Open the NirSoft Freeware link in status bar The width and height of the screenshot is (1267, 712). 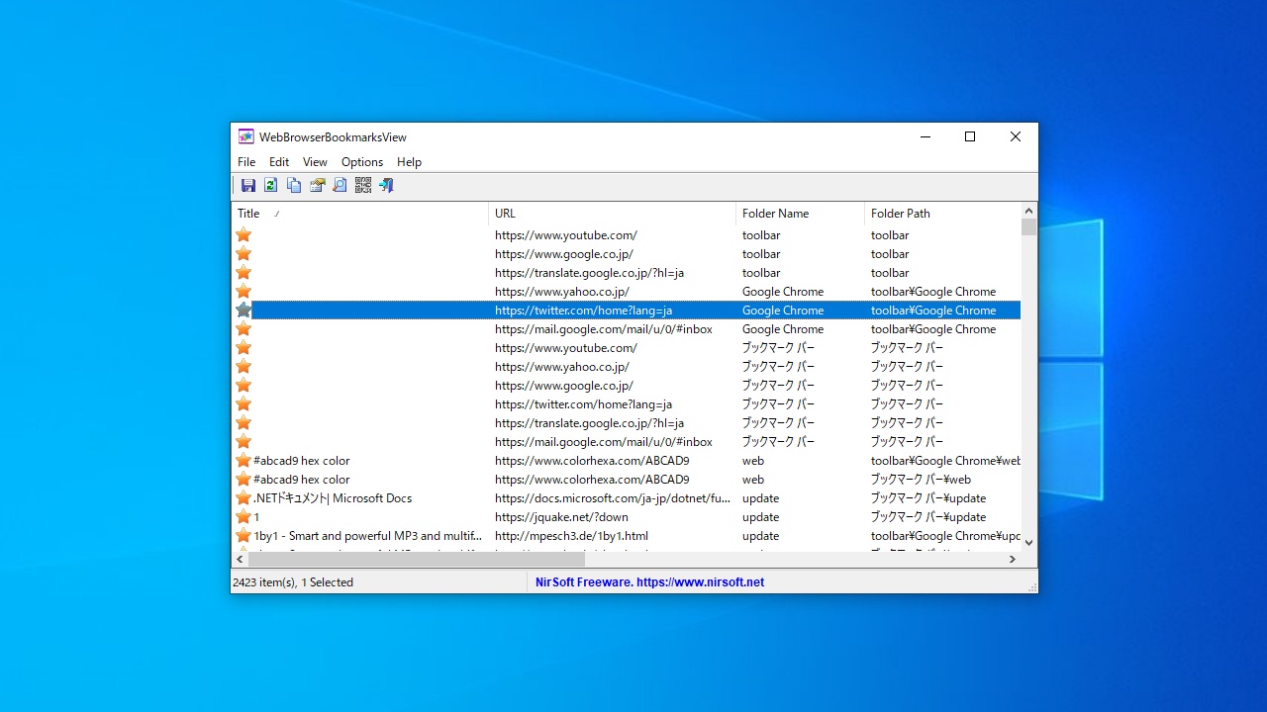649,582
